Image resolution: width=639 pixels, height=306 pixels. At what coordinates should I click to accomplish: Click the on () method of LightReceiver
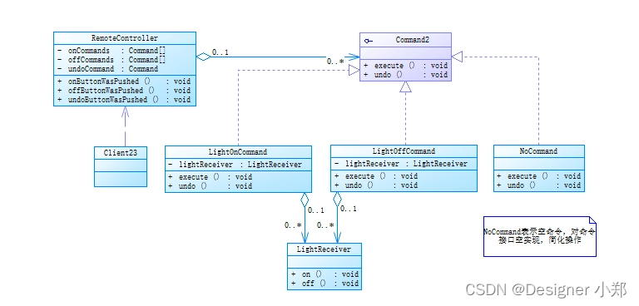pos(324,274)
